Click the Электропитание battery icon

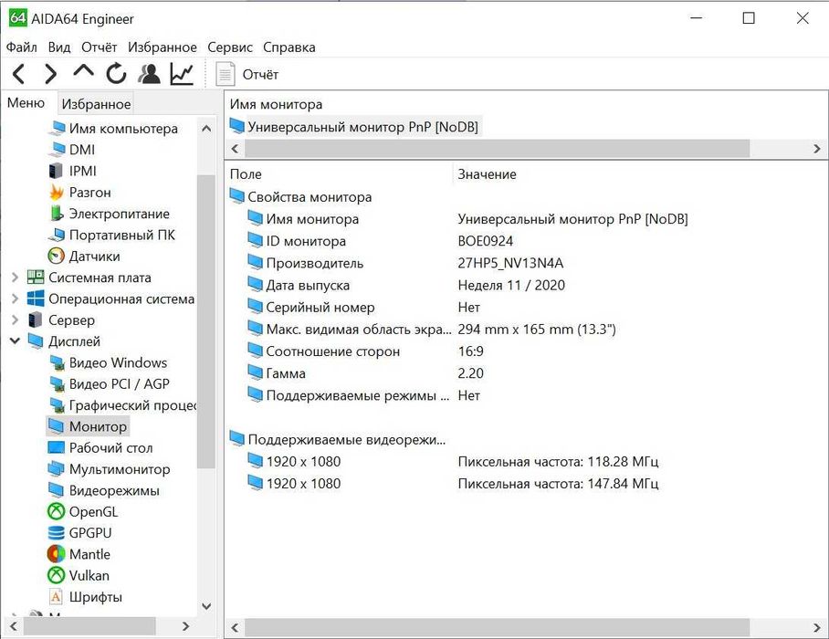click(56, 214)
